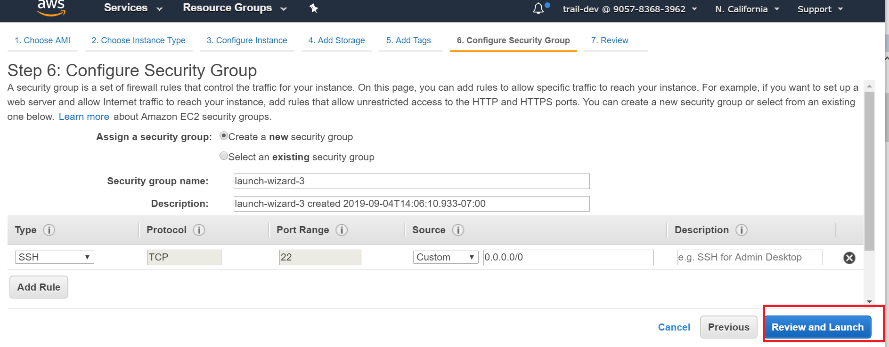Click info icon next to Port Range
The image size is (889, 347).
coord(342,230)
